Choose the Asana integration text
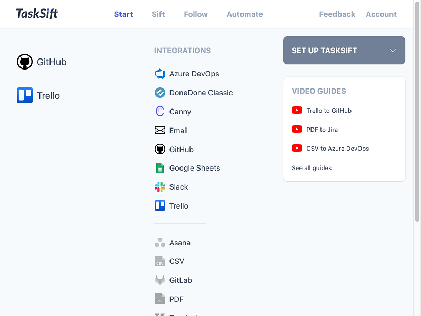Viewport: 421px width, 316px height. point(179,243)
